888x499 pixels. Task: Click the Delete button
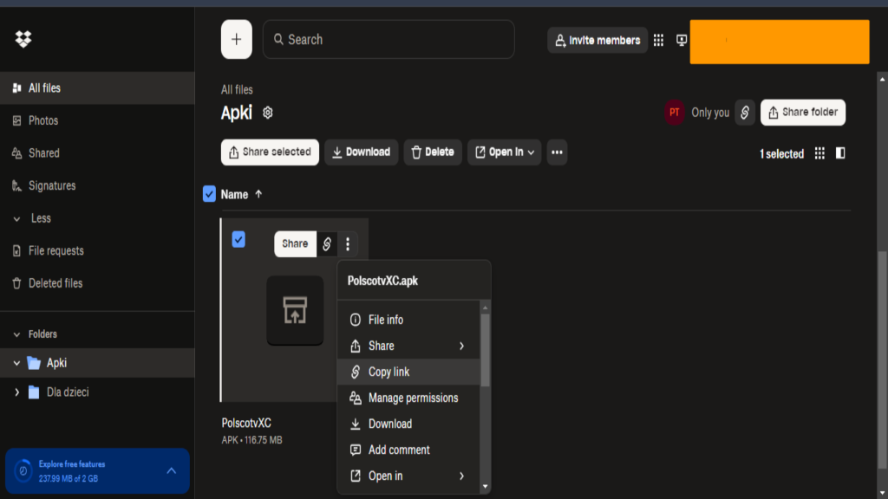[433, 152]
